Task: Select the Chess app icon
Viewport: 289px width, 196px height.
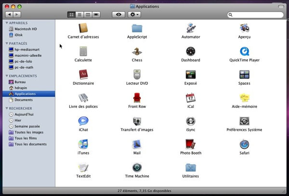Action: click(x=137, y=51)
